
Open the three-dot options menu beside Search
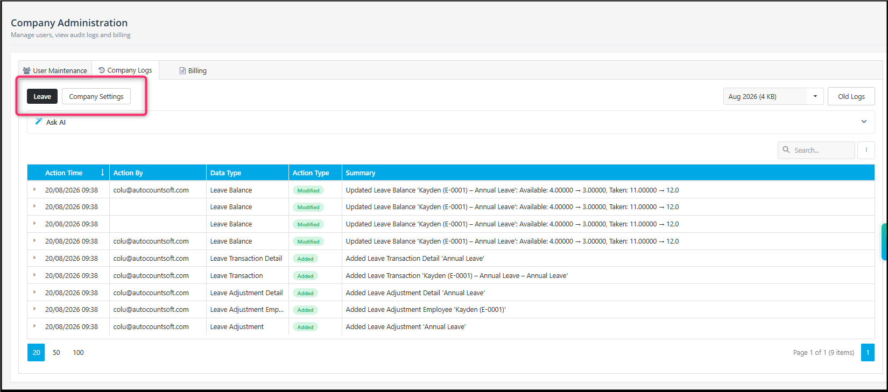[866, 150]
